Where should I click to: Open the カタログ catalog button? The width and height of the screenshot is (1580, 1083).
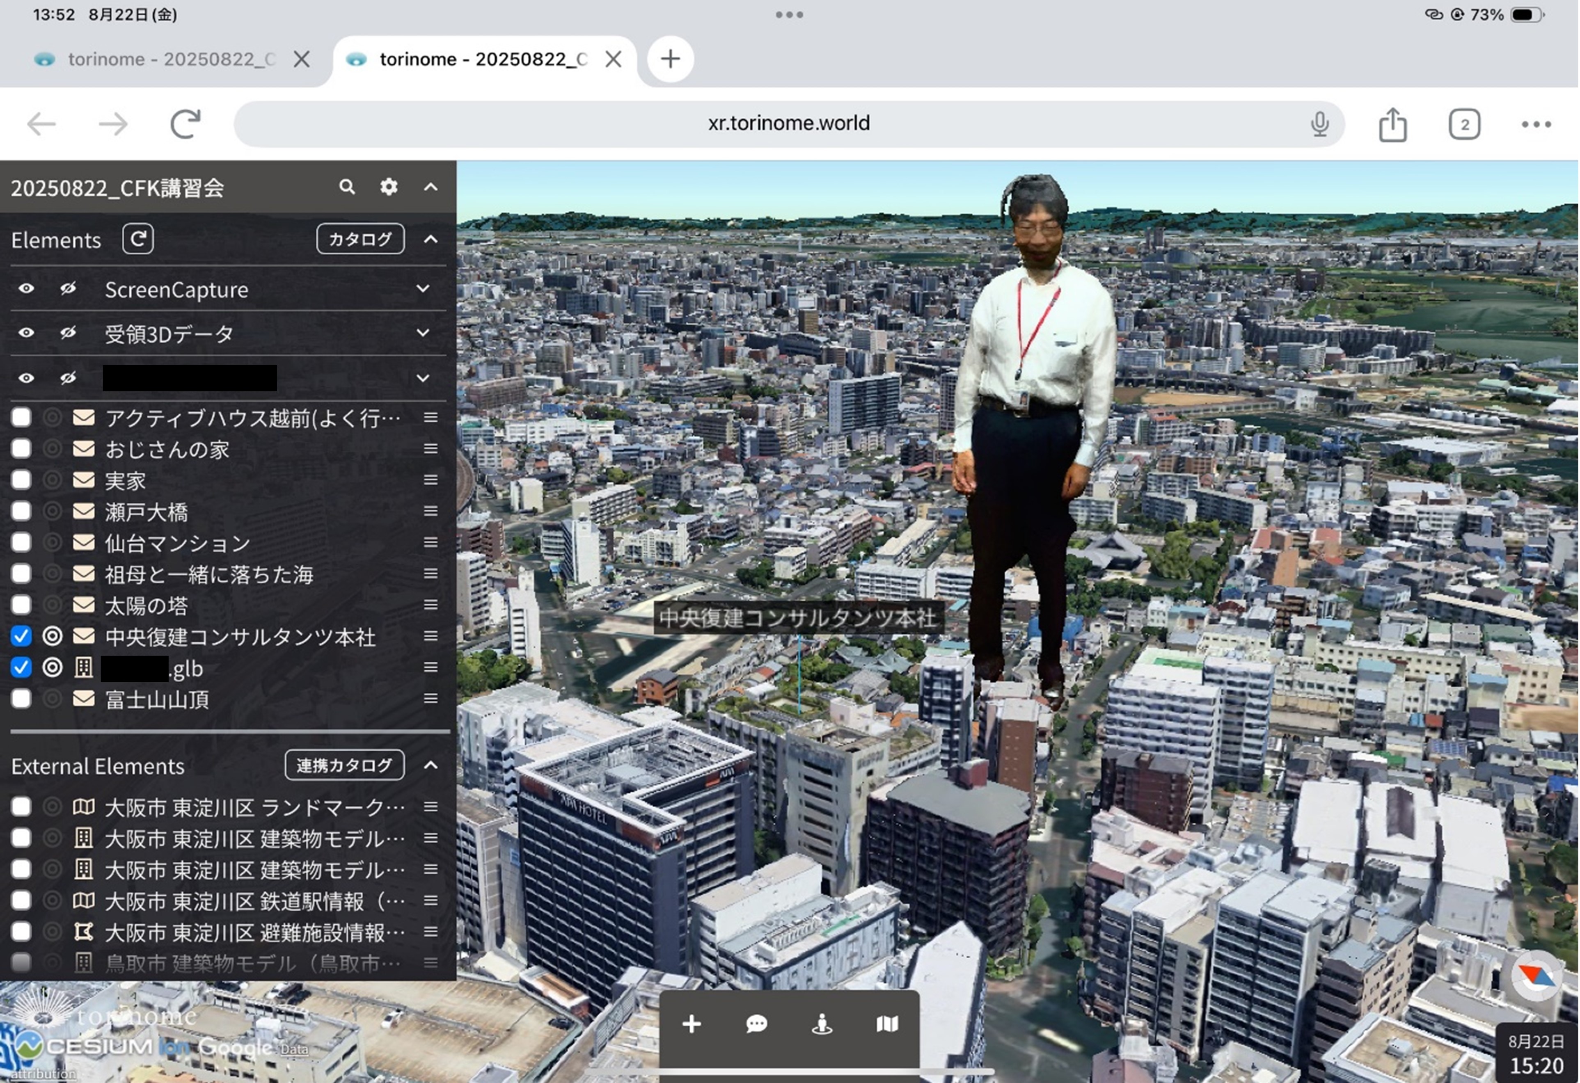coord(360,239)
